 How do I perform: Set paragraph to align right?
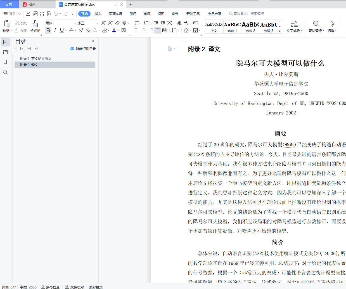(x=151, y=30)
